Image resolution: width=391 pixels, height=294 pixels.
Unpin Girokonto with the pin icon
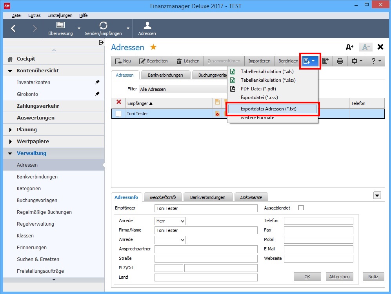[97, 94]
